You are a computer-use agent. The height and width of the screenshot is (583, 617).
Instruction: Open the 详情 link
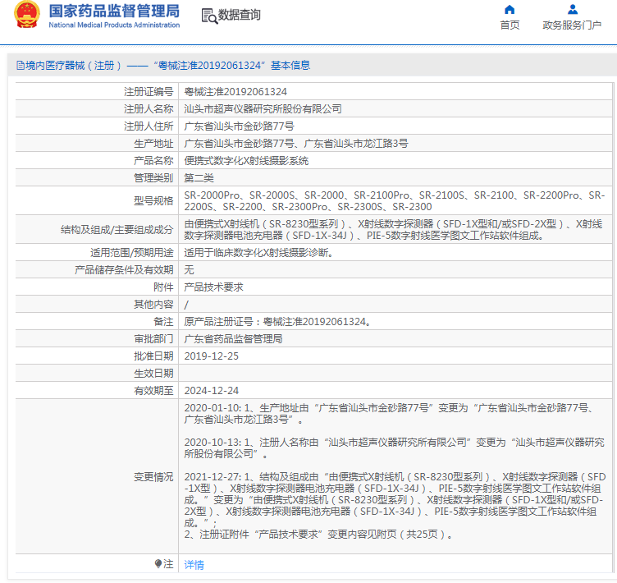click(194, 564)
